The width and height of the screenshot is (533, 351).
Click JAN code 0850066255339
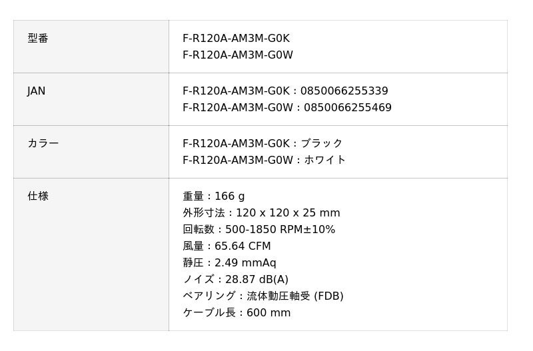344,91
